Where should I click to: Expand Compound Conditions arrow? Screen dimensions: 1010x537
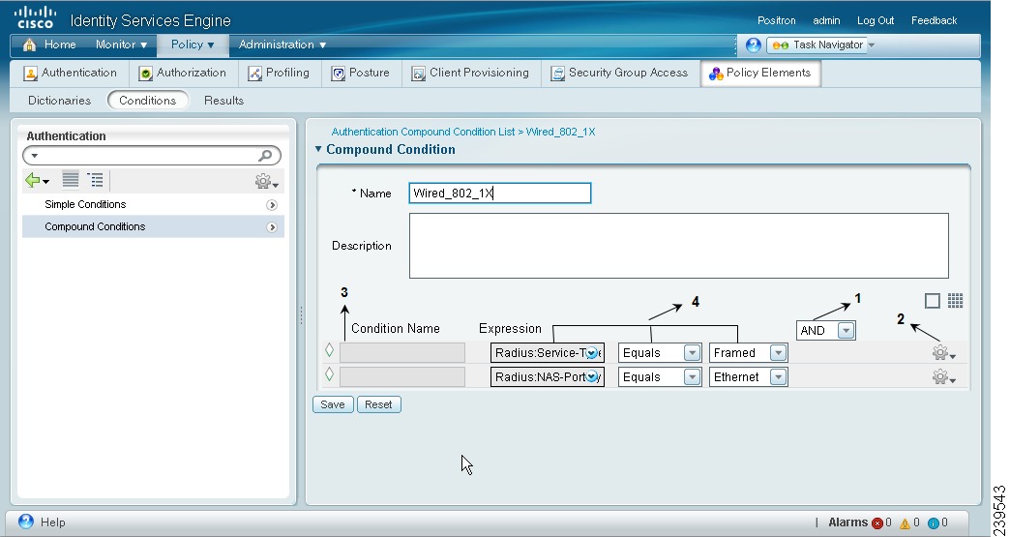coord(272,227)
